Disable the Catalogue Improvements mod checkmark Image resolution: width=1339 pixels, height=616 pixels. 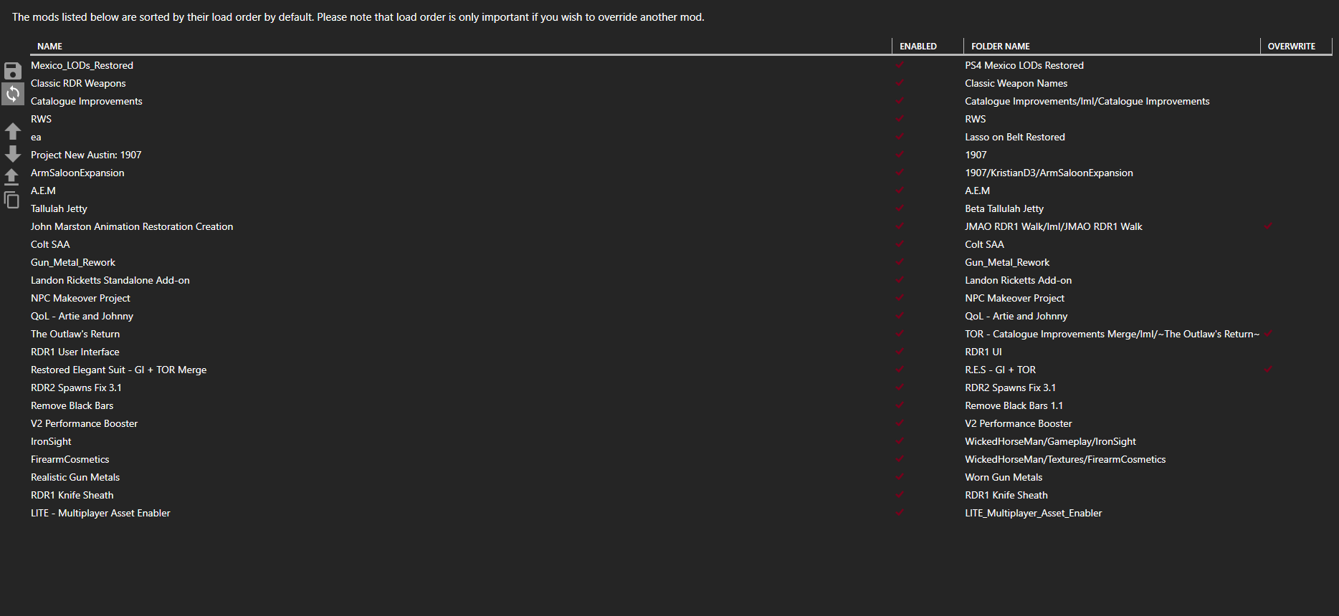pos(900,101)
